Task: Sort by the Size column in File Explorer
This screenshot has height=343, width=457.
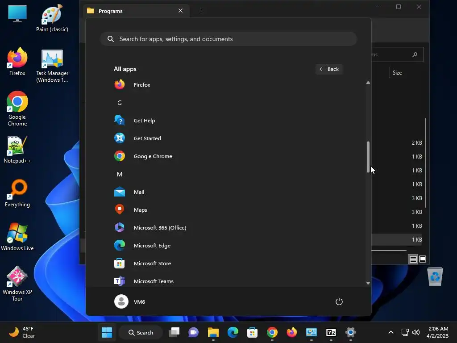Action: [x=397, y=73]
